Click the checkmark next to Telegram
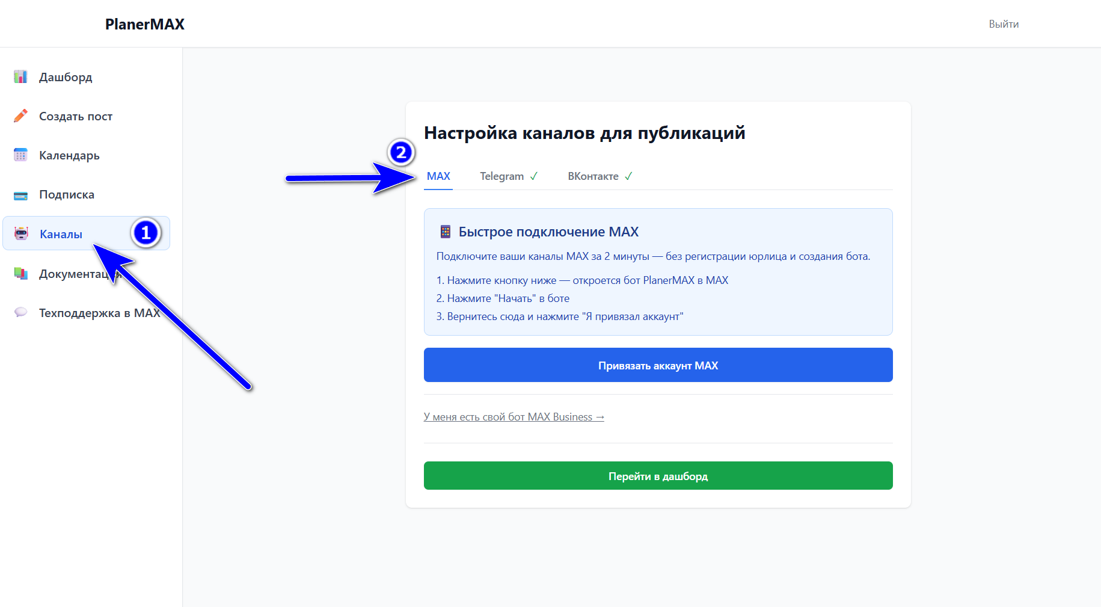 pyautogui.click(x=534, y=176)
